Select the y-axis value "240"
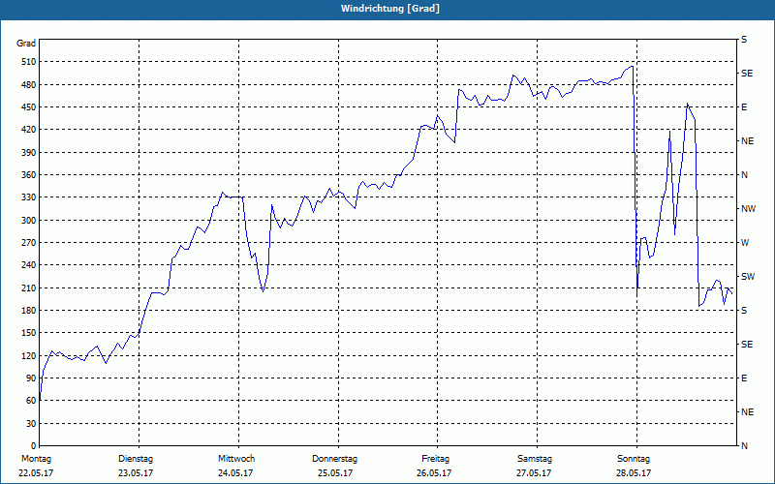The width and height of the screenshot is (775, 484). 29,265
